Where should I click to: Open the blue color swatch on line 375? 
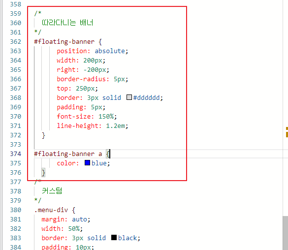87,162
